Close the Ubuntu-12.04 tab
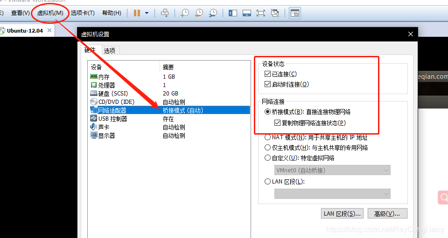 (49, 30)
